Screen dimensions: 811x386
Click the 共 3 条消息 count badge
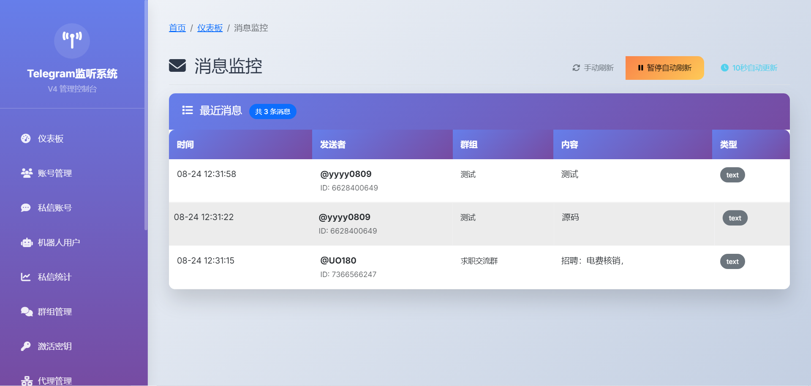click(272, 111)
